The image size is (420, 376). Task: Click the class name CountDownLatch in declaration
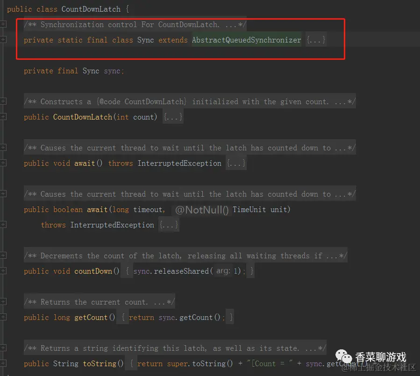[91, 9]
